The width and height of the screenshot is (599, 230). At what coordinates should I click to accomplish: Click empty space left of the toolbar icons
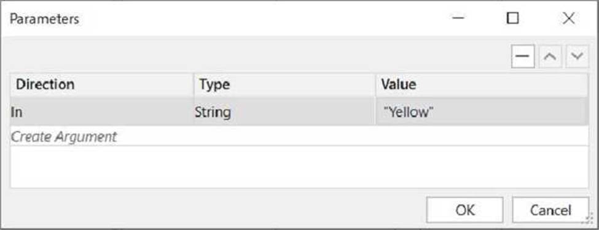tap(260, 56)
